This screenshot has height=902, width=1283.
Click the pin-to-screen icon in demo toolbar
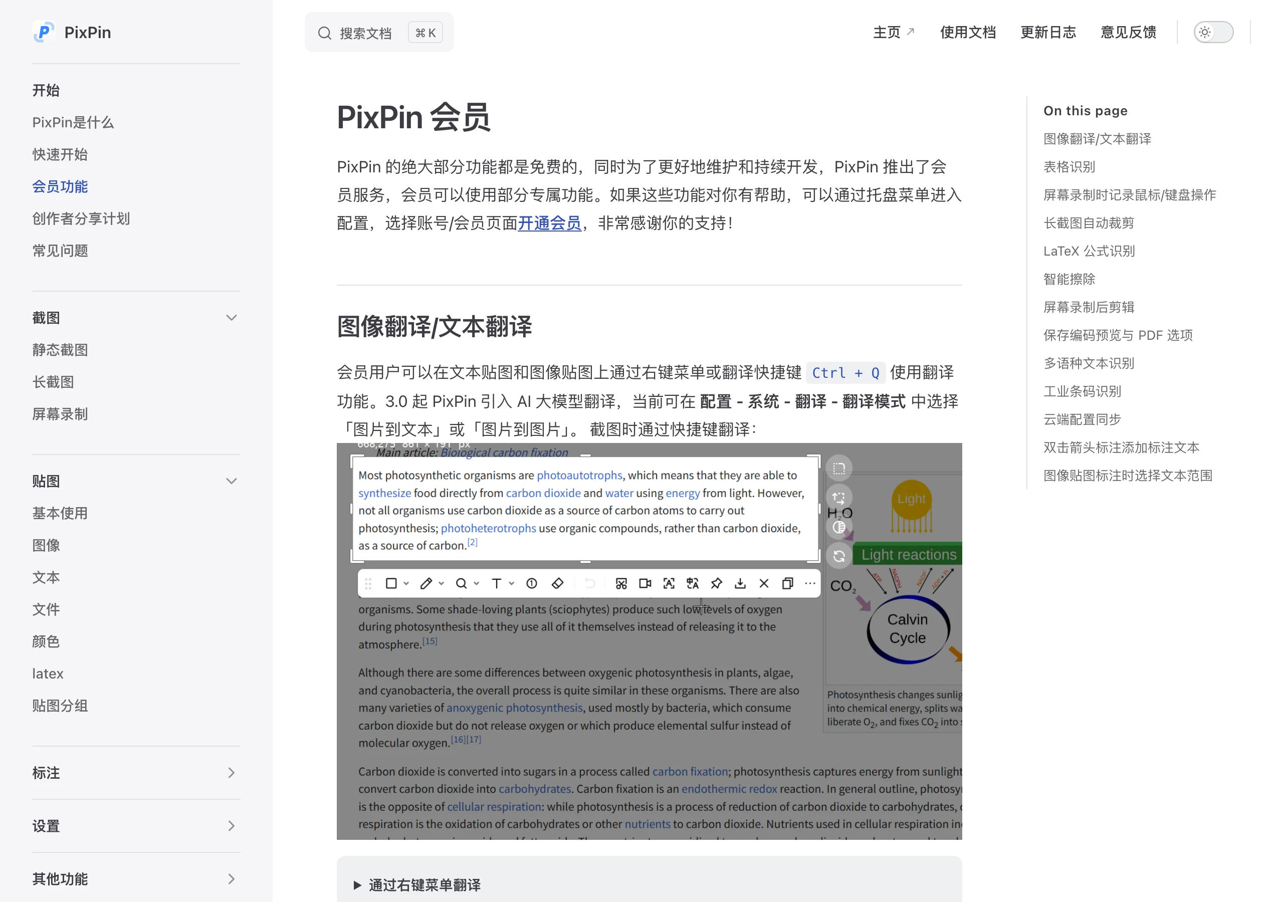(716, 583)
